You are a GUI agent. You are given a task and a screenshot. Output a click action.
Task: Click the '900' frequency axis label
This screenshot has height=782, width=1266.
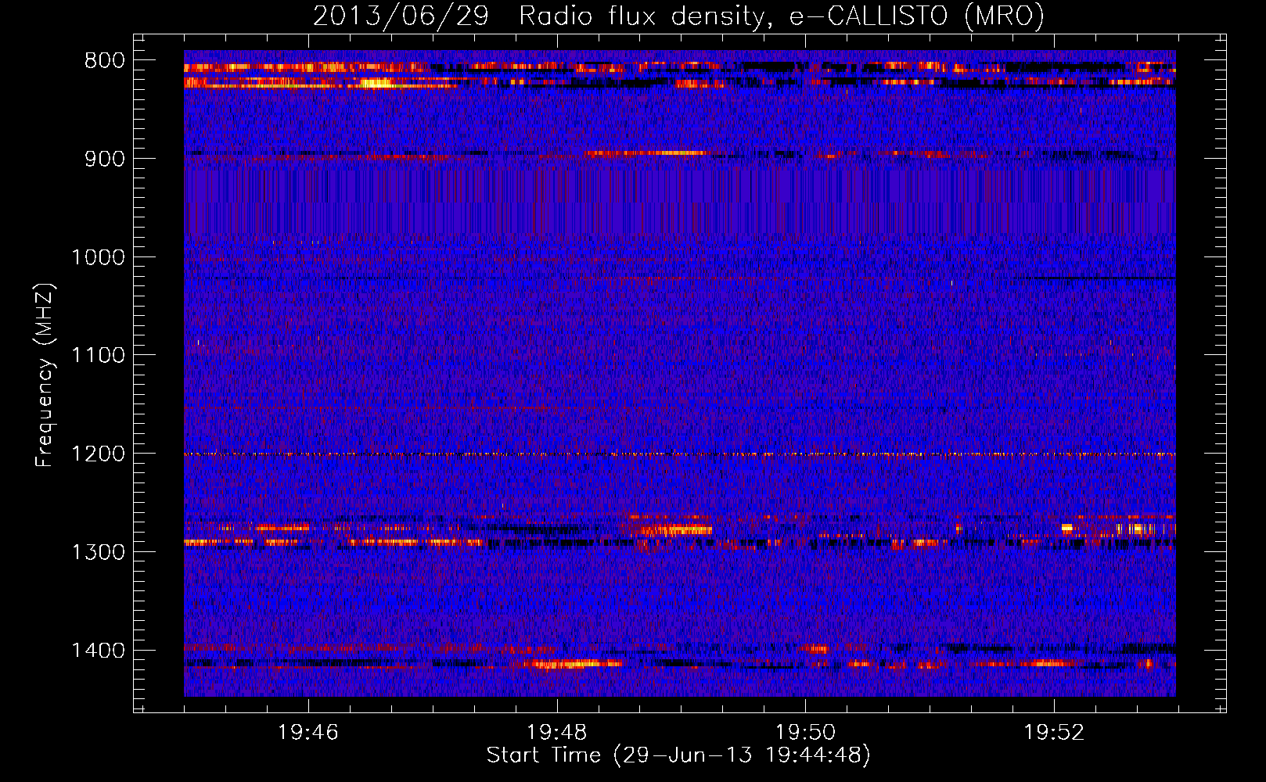[105, 160]
